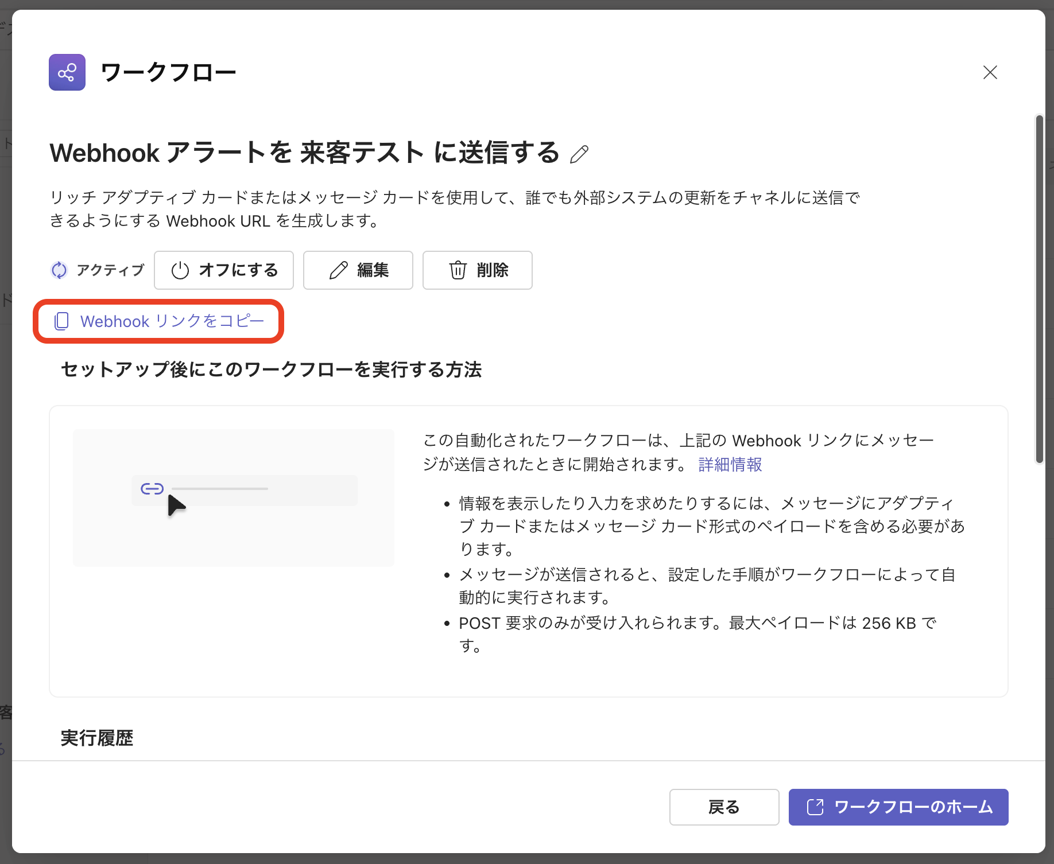The width and height of the screenshot is (1054, 864).
Task: Click the external-link icon in ワークフローのホーム
Action: click(x=815, y=807)
